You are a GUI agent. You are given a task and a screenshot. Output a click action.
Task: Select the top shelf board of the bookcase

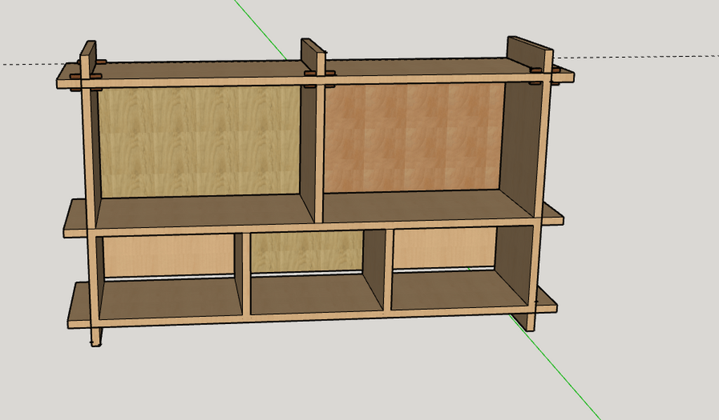tap(315, 74)
